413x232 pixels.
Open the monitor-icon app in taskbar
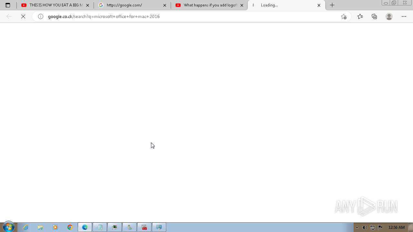coord(115,227)
